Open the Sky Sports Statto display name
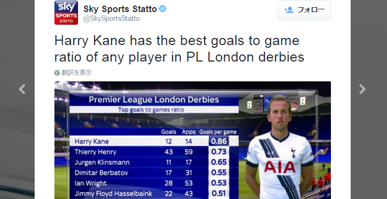This screenshot has width=387, height=199. click(x=120, y=9)
